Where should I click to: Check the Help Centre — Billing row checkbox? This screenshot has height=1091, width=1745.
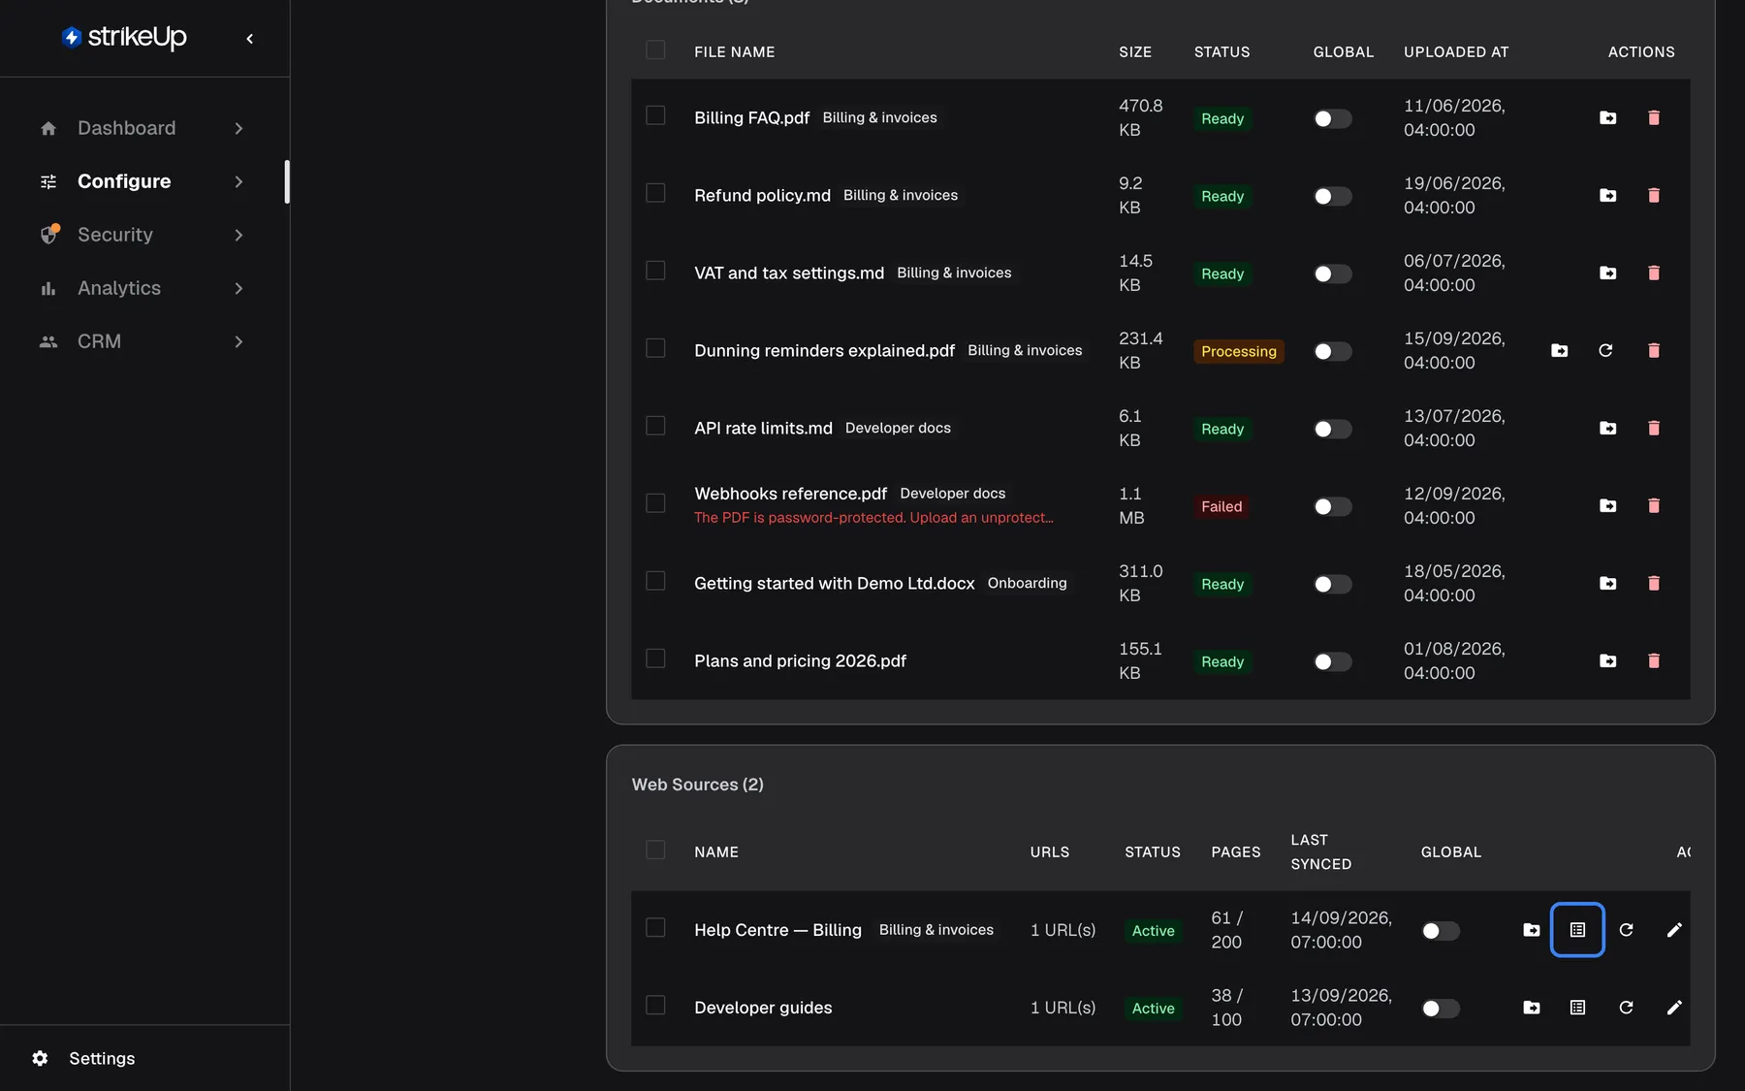pyautogui.click(x=655, y=927)
